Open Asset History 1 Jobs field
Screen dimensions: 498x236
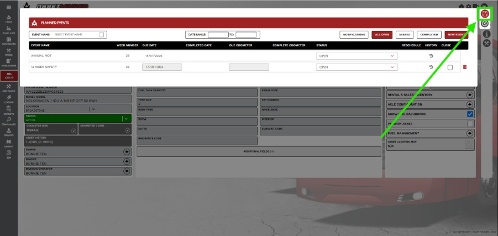(78, 141)
